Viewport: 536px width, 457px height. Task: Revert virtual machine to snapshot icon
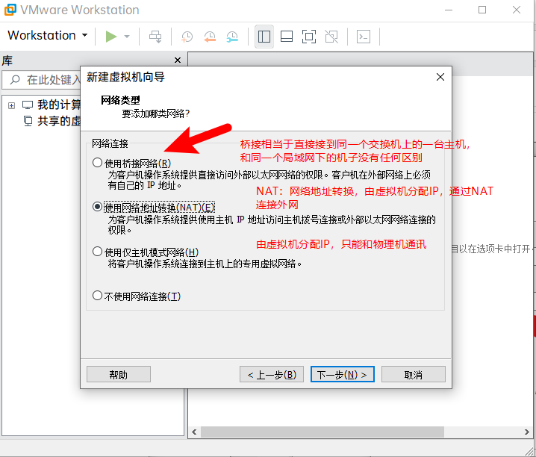[210, 37]
